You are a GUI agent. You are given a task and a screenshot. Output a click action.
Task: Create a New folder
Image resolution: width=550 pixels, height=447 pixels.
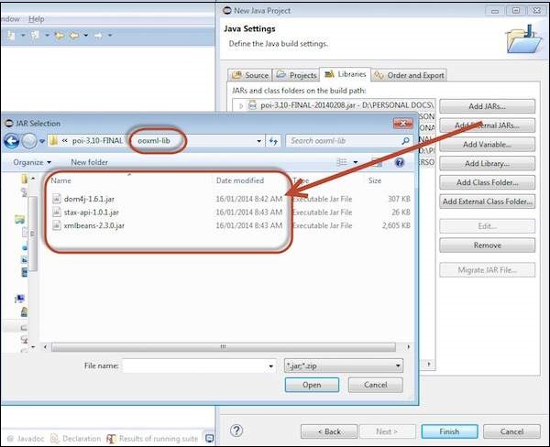tap(89, 162)
